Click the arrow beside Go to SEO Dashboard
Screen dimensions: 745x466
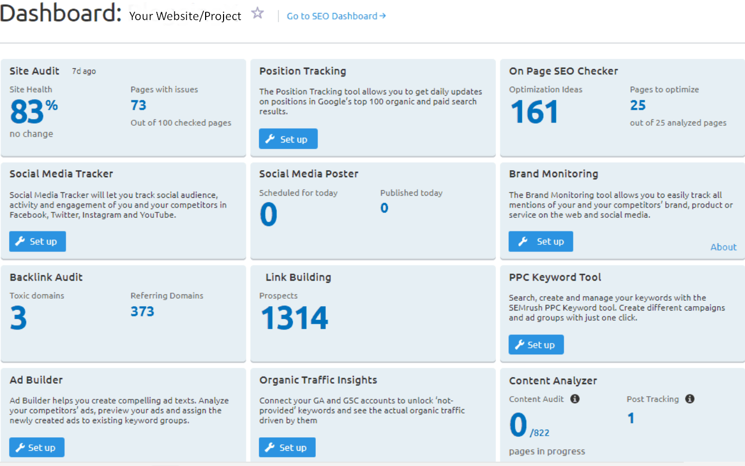coord(384,16)
